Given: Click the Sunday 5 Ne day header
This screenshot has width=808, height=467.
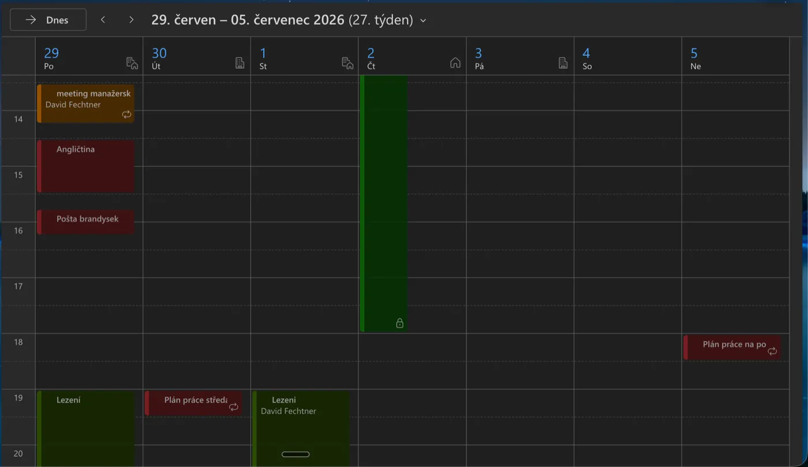Looking at the screenshot, I should point(735,57).
